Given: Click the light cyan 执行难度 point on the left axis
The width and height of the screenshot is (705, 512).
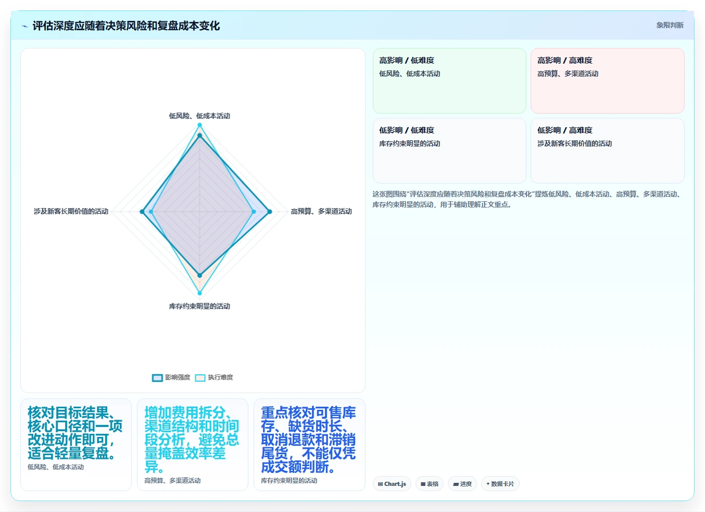Looking at the screenshot, I should (x=151, y=212).
